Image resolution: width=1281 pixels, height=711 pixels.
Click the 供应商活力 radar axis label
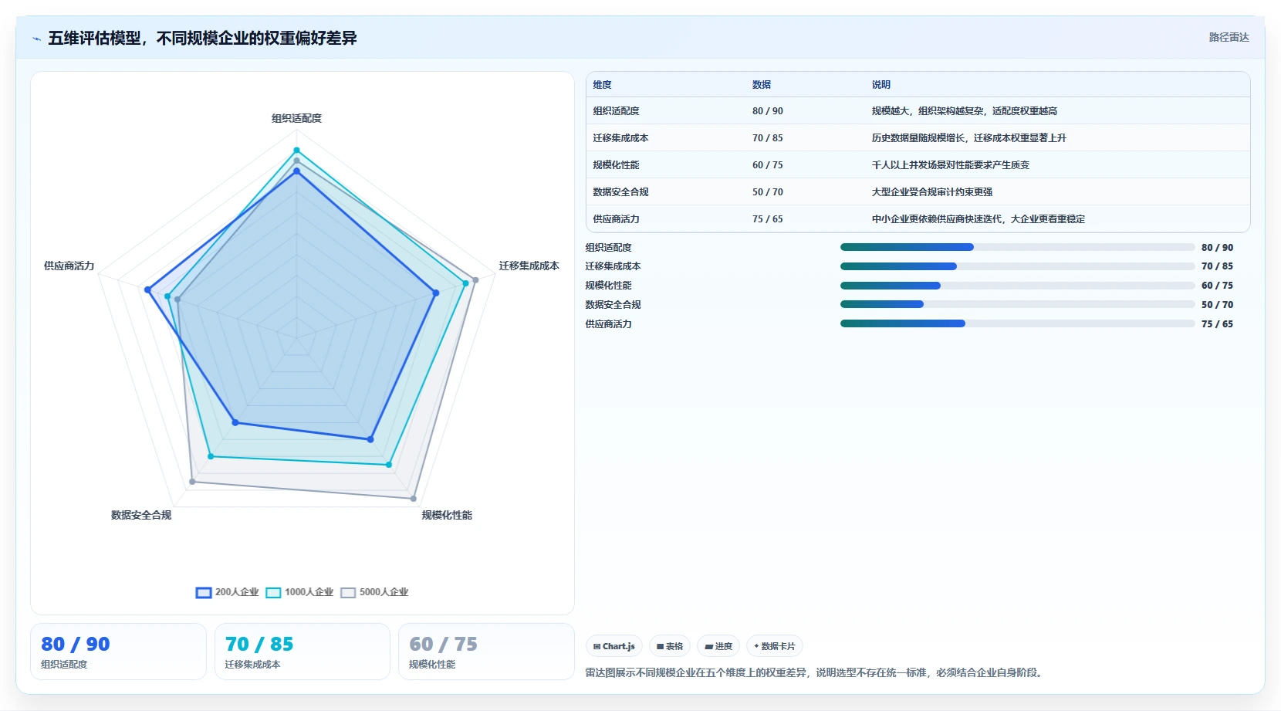coord(69,266)
